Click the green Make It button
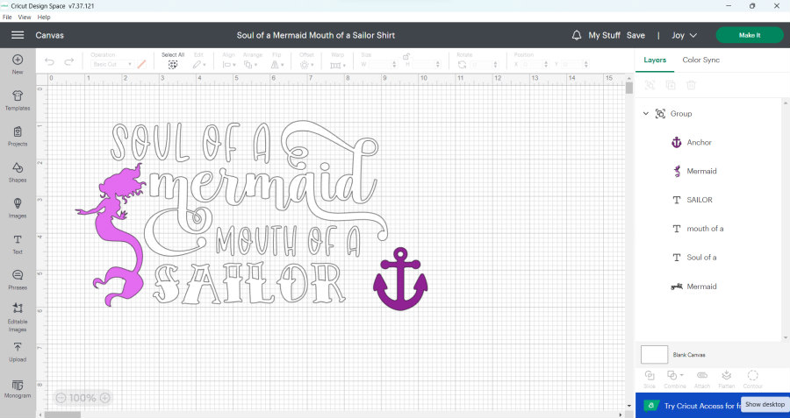The height and width of the screenshot is (418, 790). pyautogui.click(x=749, y=35)
